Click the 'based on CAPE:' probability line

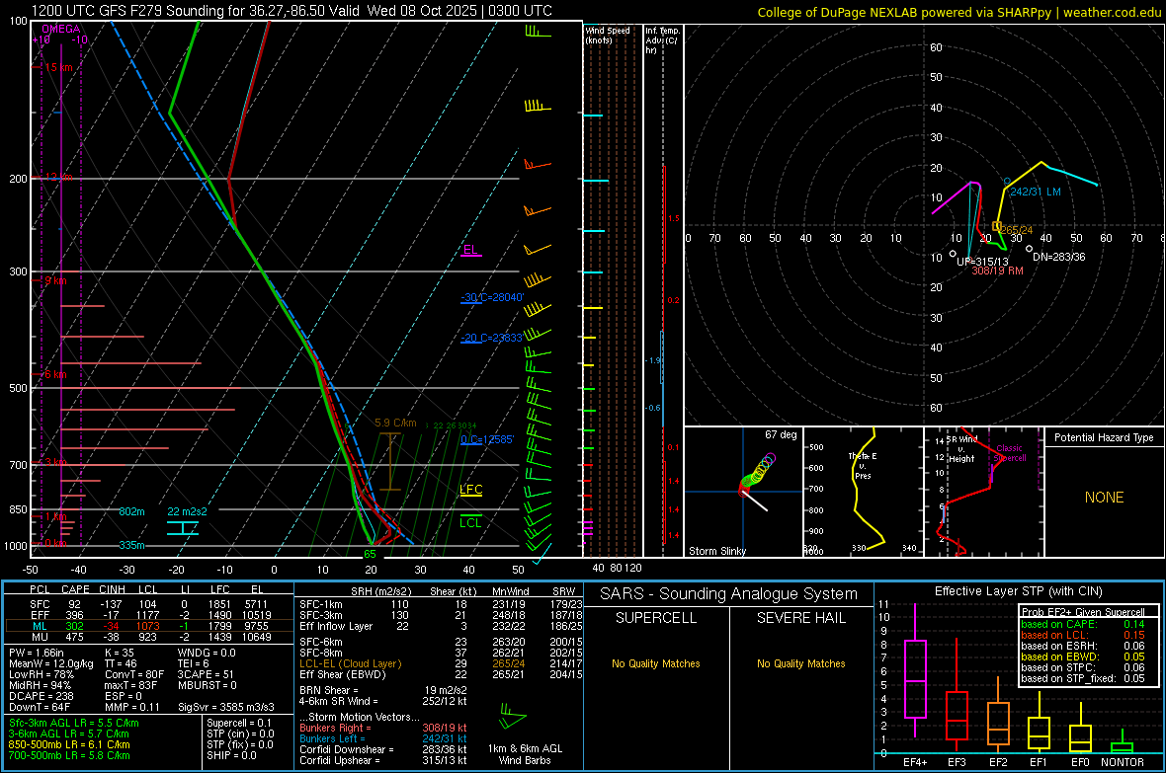pos(1083,624)
